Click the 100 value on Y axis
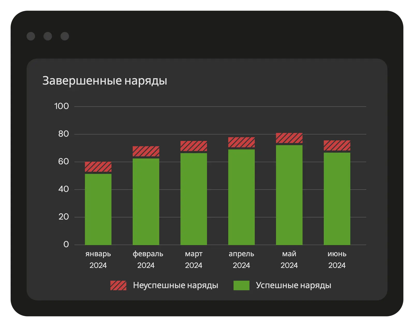Image resolution: width=414 pixels, height=327 pixels. (x=62, y=106)
